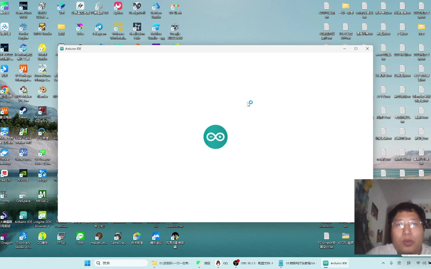The height and width of the screenshot is (269, 431).
Task: Click the 3D Slash desktop shortcut
Action: click(x=175, y=8)
